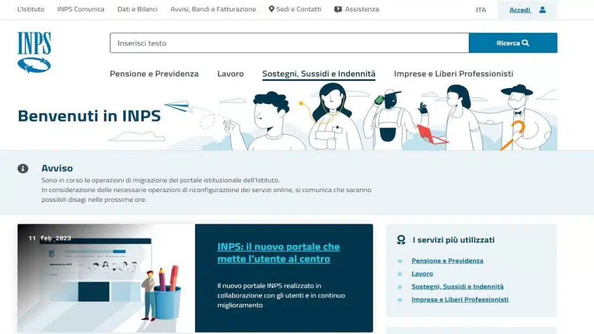594x334 pixels.
Task: Click the magnifying glass icon in Ricerca
Action: click(525, 43)
